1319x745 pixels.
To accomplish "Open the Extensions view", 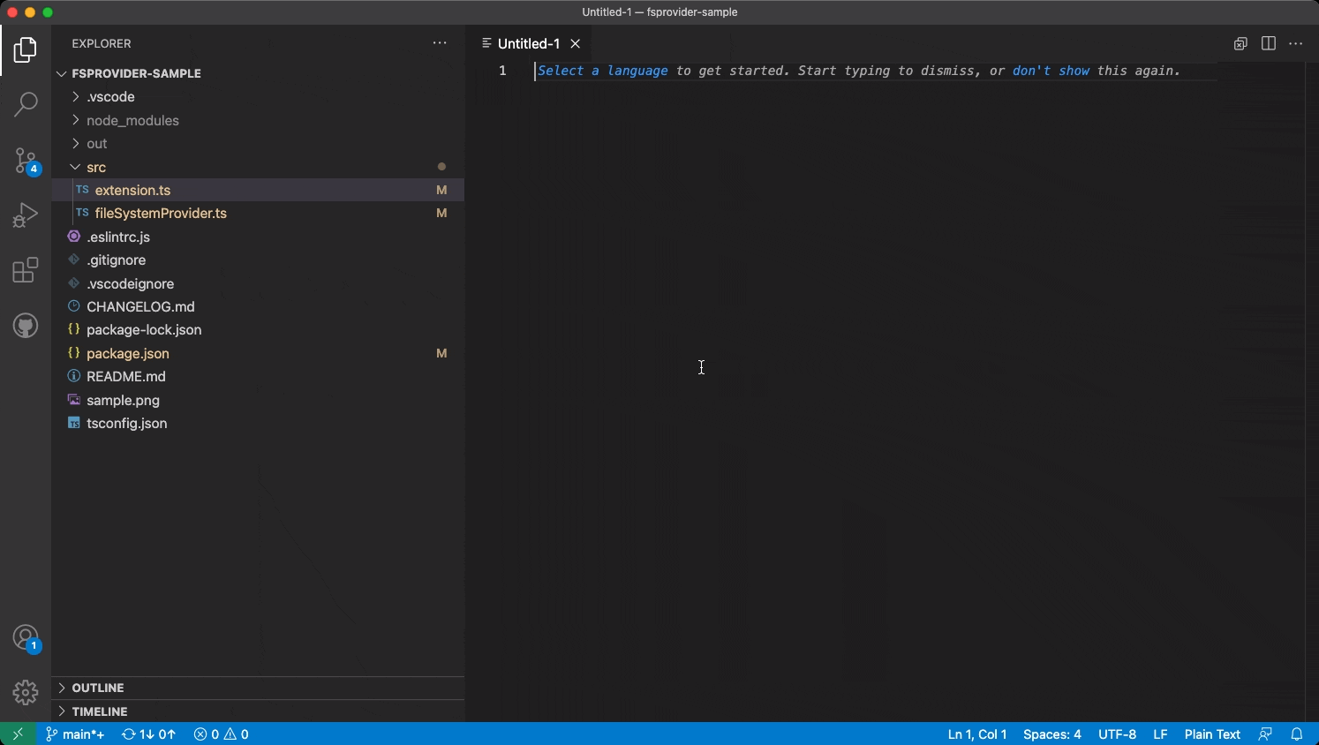I will 26,270.
